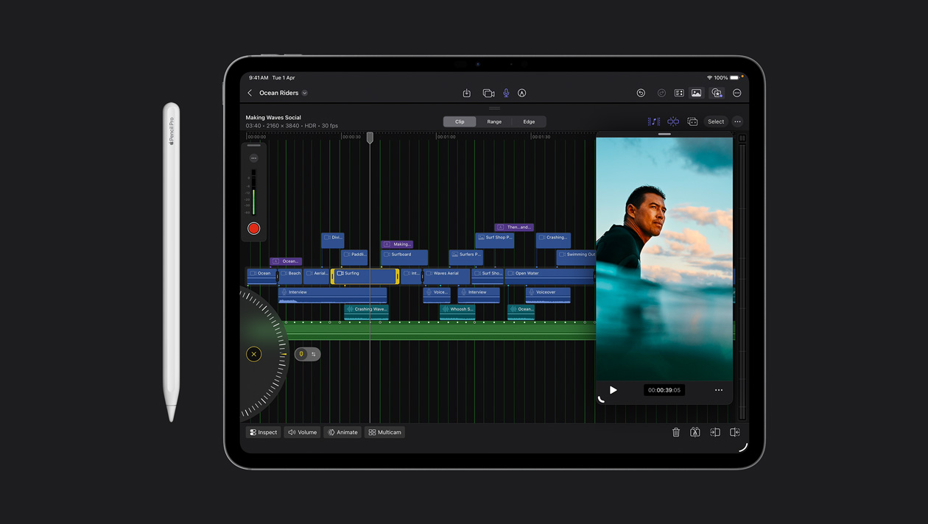The width and height of the screenshot is (928, 524).
Task: Tap the delete trash icon
Action: pyautogui.click(x=676, y=432)
